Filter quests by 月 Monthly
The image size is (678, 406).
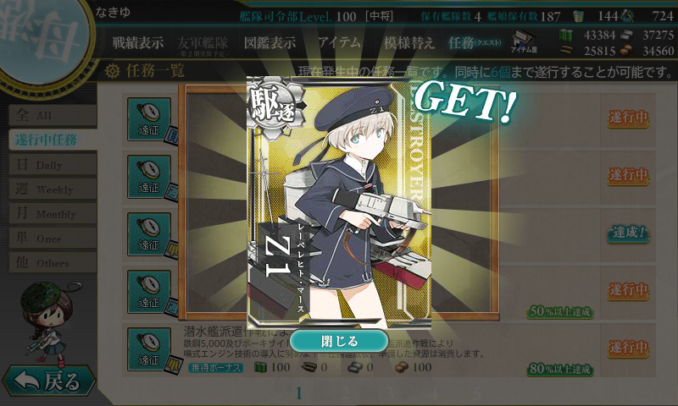53,213
